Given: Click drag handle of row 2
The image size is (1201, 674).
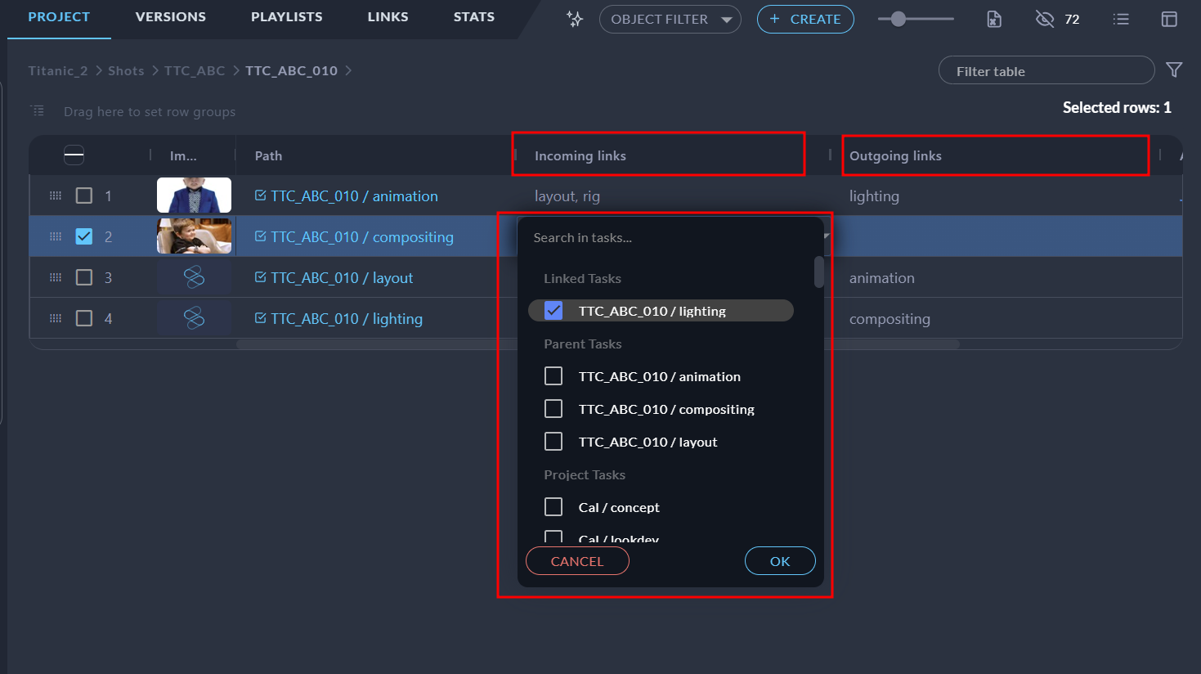Looking at the screenshot, I should (x=56, y=236).
